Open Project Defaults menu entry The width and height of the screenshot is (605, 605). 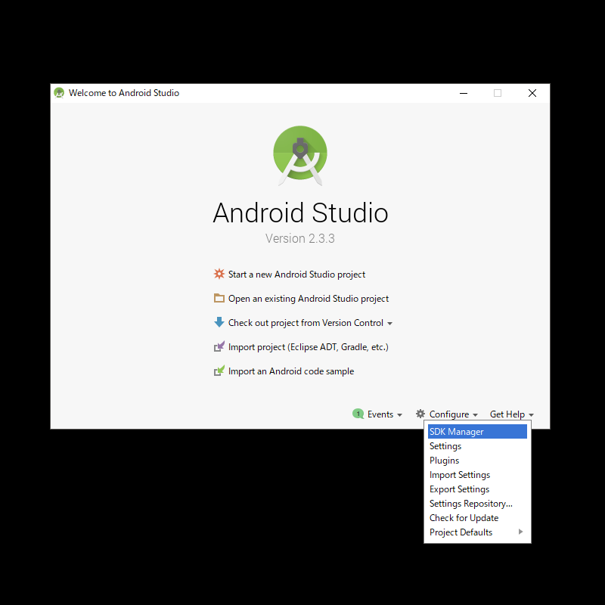coord(477,532)
